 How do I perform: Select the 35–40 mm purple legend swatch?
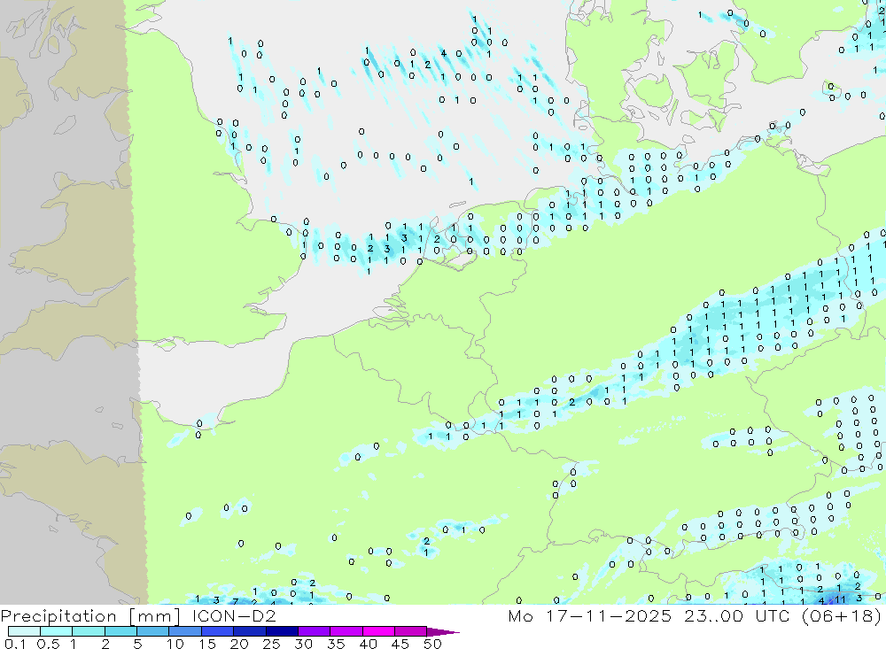346,631
